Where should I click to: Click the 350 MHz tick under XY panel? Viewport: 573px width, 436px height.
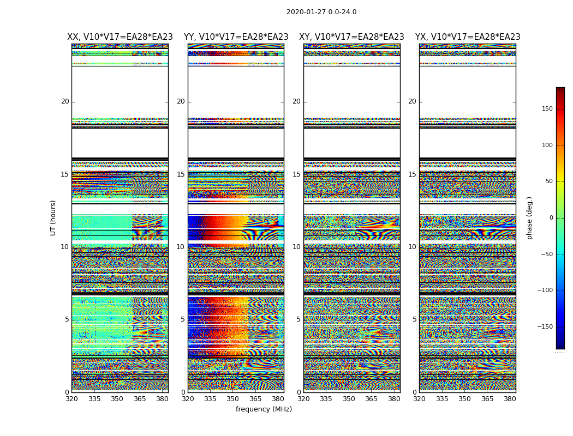[x=349, y=399]
